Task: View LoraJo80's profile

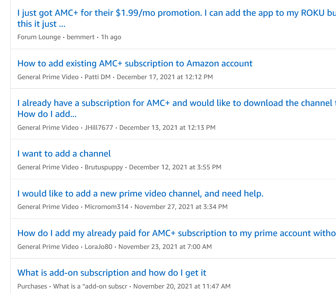Action: (98, 247)
